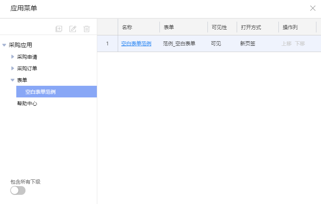Click the add menu icon
Viewport: 321px width, 204px height.
tap(59, 29)
